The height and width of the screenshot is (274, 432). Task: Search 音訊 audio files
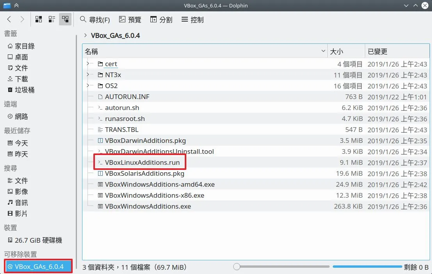coord(18,203)
